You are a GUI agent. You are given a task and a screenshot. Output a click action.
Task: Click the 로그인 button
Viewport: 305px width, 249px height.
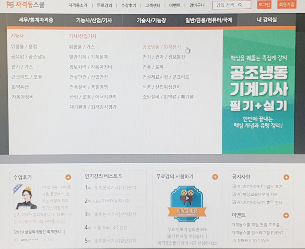[264, 5]
